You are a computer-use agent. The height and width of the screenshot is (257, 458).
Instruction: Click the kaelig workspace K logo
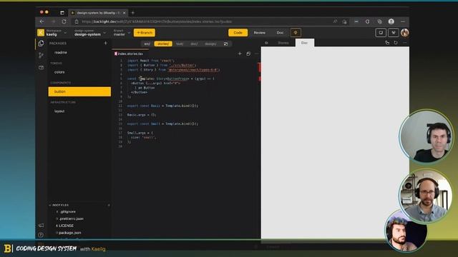(x=41, y=33)
